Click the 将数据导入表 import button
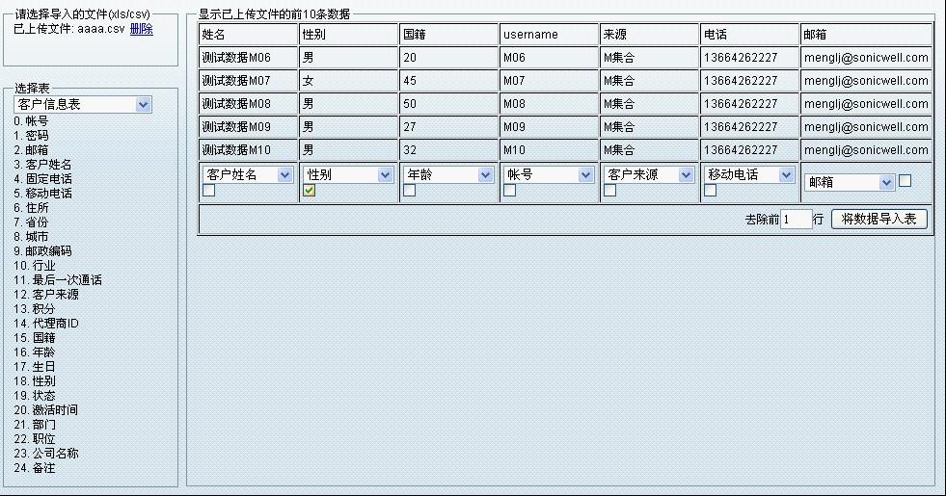The image size is (946, 496). coord(878,220)
